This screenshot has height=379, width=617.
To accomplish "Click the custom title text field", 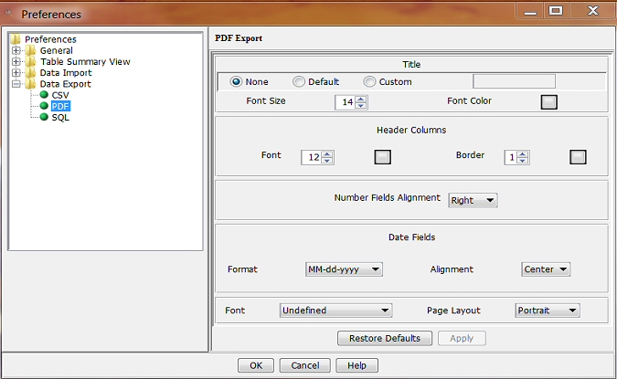I will point(513,81).
